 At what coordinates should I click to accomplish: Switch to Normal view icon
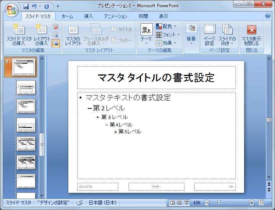pos(172,203)
